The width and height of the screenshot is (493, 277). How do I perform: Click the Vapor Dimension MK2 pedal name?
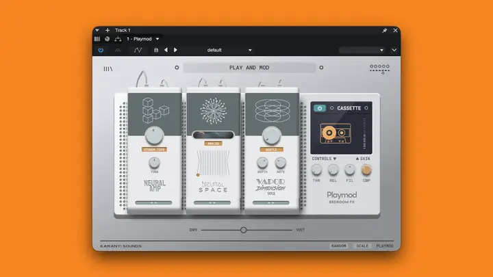[x=270, y=187]
